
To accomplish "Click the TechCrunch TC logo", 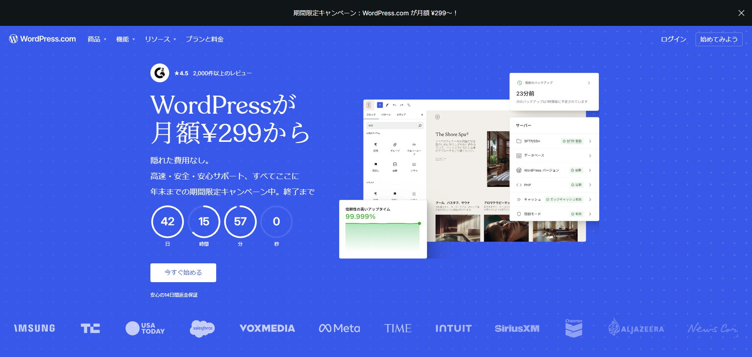I will point(90,328).
